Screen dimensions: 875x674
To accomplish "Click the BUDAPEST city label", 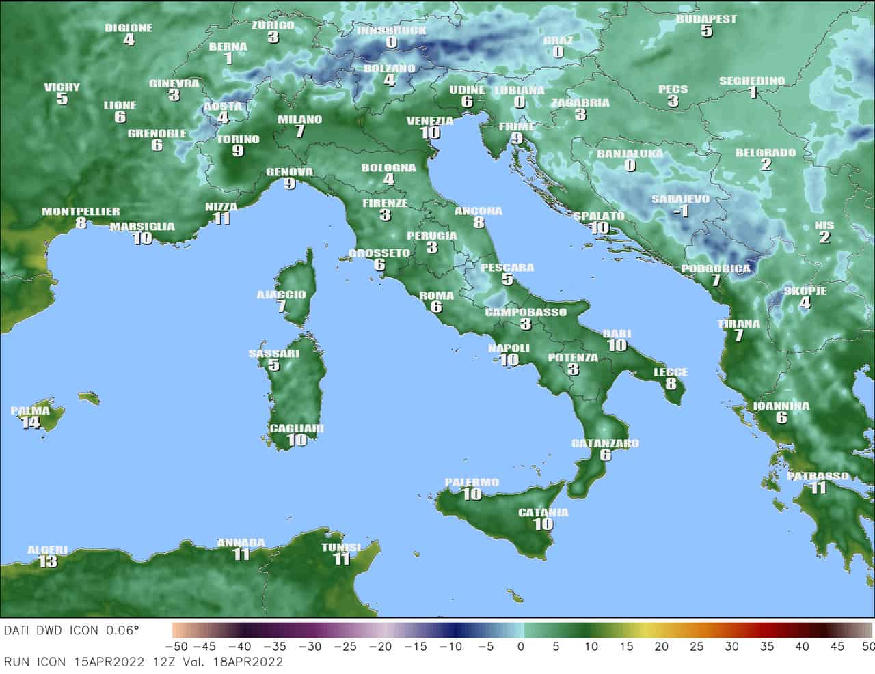I will [707, 19].
